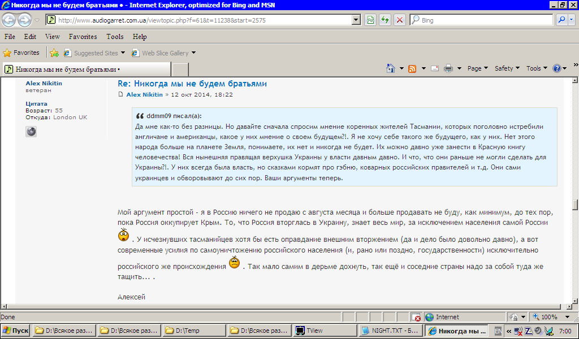Open the Help menu

coord(140,37)
